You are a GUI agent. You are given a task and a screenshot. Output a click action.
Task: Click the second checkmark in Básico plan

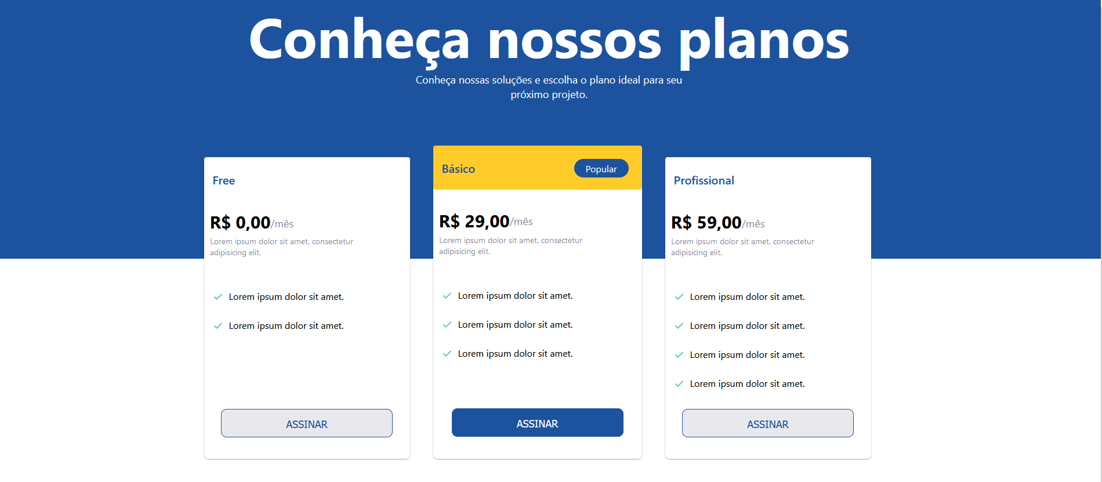click(x=447, y=324)
